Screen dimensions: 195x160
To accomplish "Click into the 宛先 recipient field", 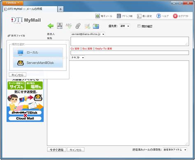I will [x=130, y=41].
